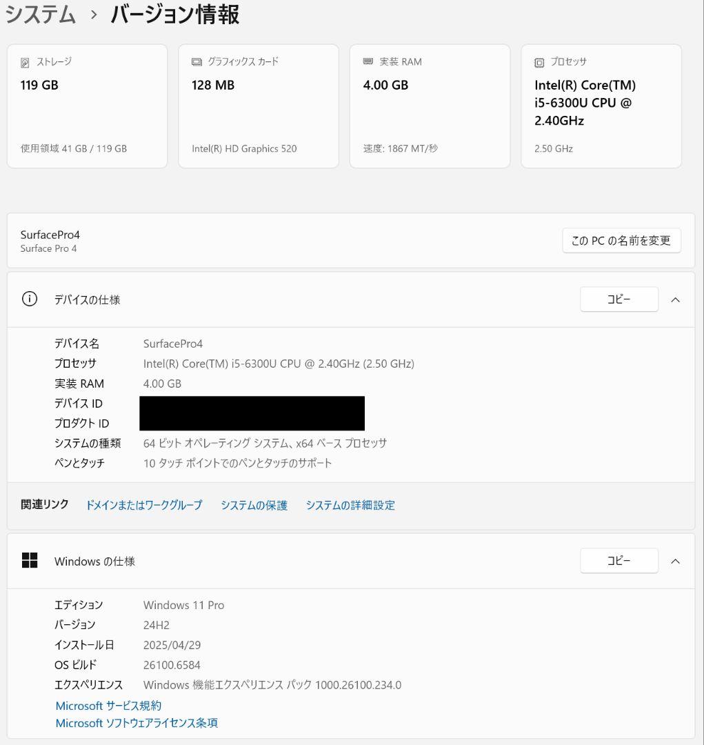
Task: Click この PC の名前を変更 button
Action: 621,241
